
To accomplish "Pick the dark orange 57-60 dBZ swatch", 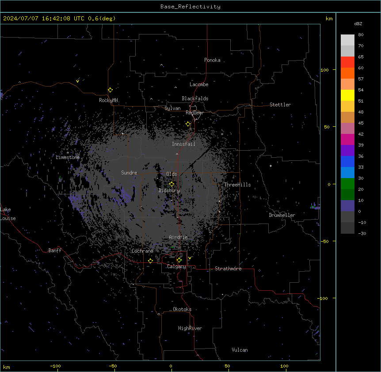I will coord(347,73).
